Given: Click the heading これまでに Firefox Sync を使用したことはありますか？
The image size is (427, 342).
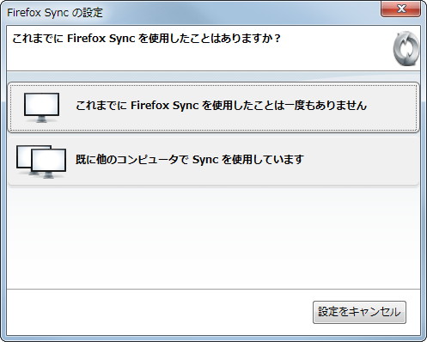Looking at the screenshot, I should point(146,39).
